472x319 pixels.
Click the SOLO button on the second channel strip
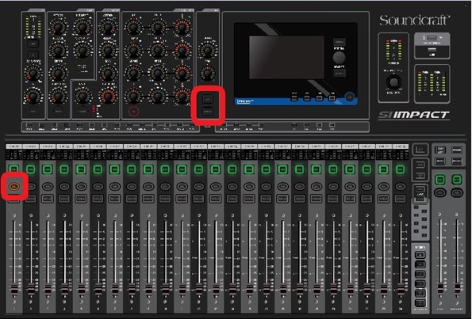coord(31,199)
